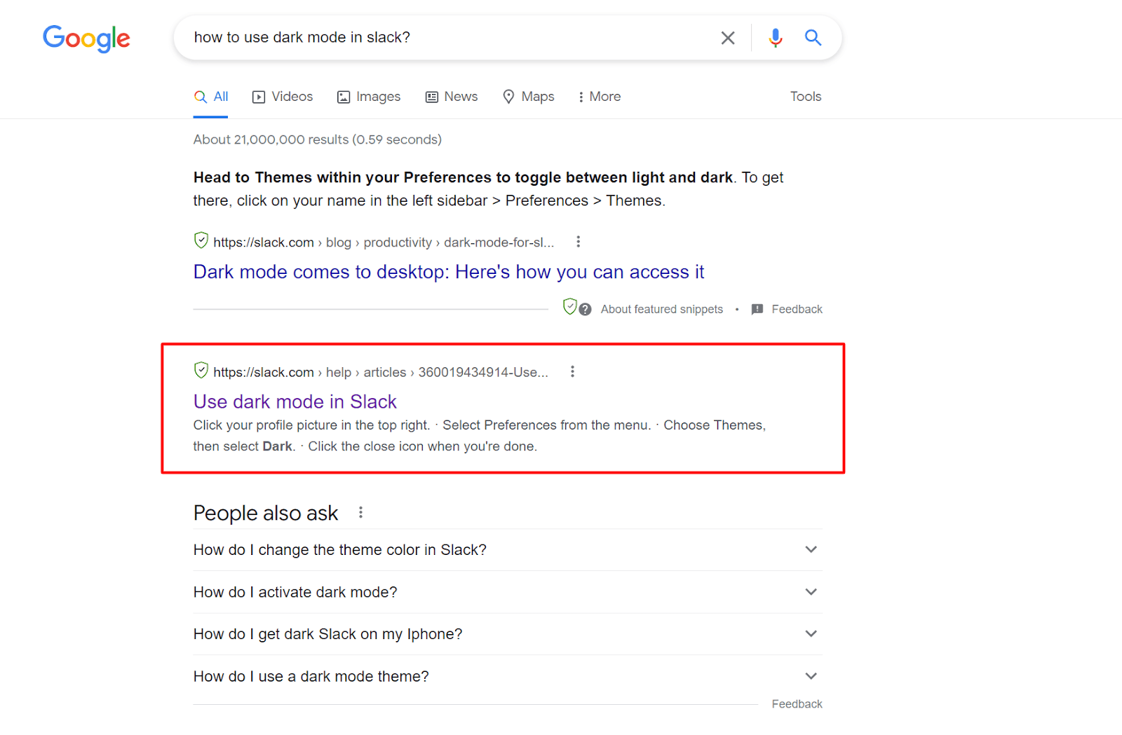Open "Dark mode comes to desktop" result link
The width and height of the screenshot is (1122, 735).
[448, 272]
